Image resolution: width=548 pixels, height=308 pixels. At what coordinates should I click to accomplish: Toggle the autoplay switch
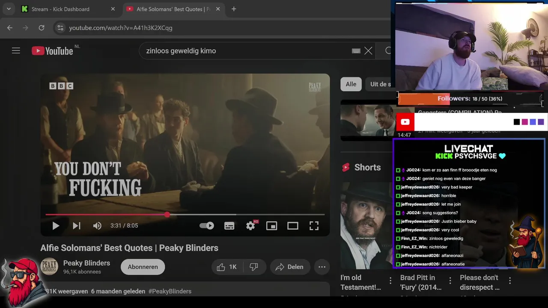207,226
